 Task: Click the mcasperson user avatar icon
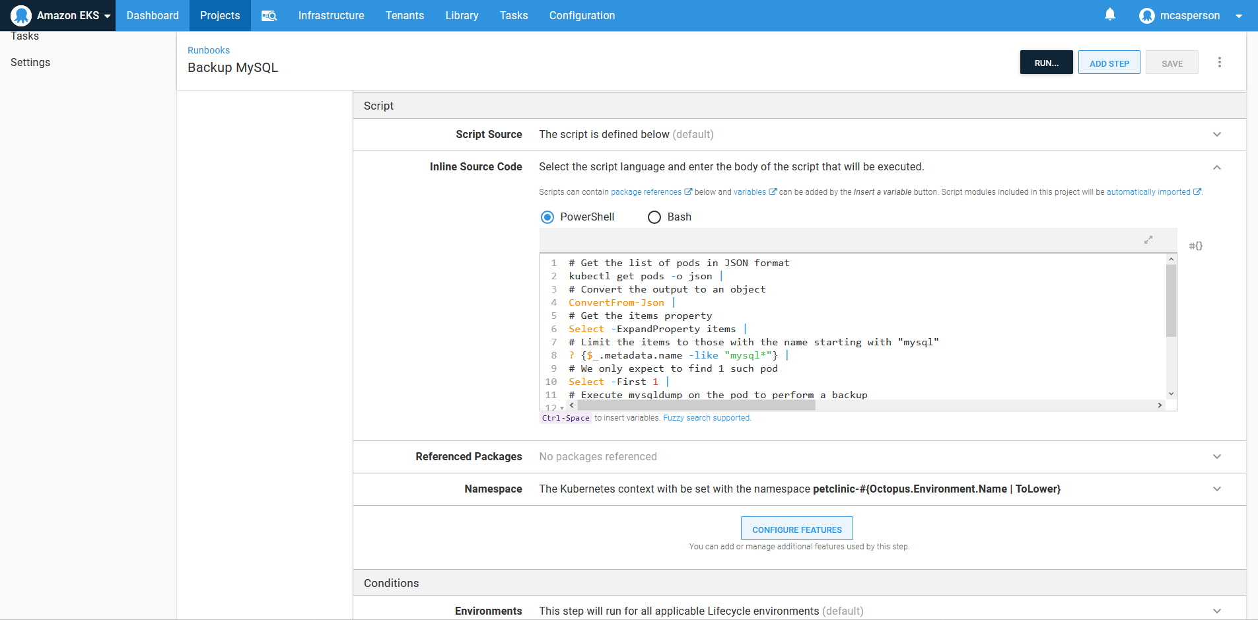[x=1147, y=16]
